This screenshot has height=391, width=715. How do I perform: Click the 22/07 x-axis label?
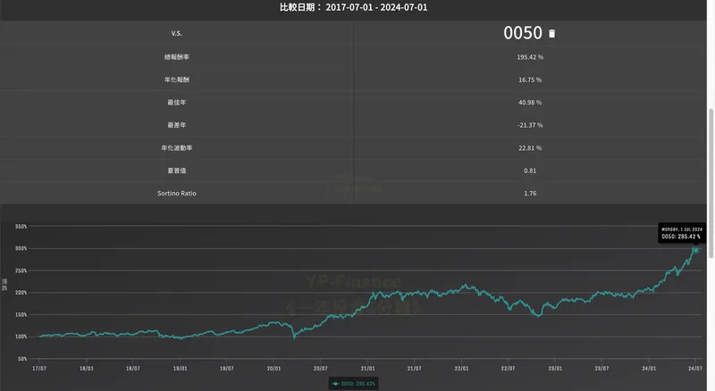click(x=508, y=368)
